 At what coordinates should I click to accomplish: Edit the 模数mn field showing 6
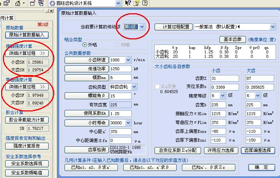tap(121, 78)
